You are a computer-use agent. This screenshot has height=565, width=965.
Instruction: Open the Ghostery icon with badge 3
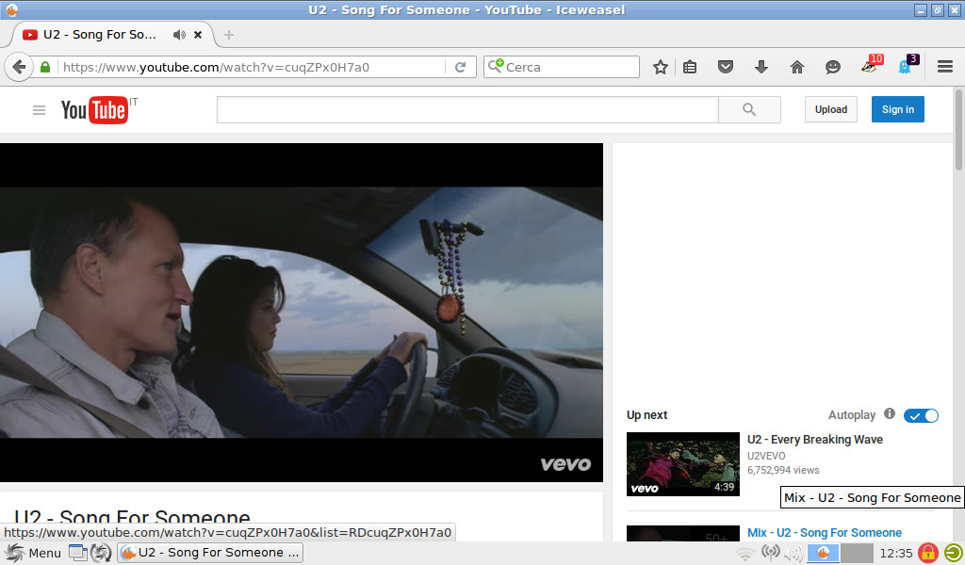point(908,65)
